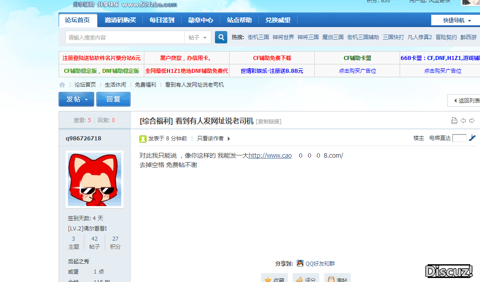
Task: Open the 邀请码购买 tab
Action: pos(120,20)
